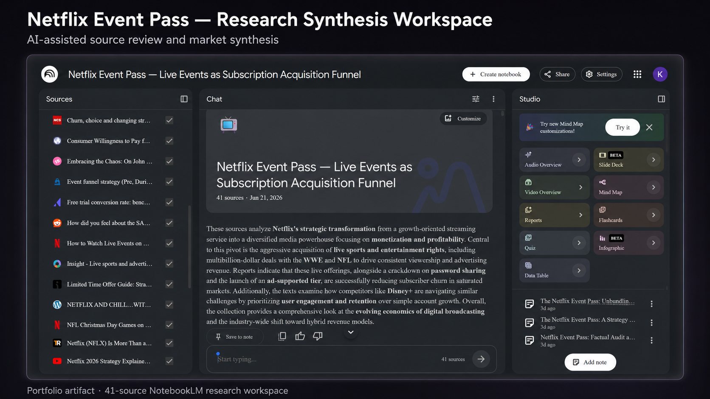The height and width of the screenshot is (399, 710).
Task: Click the Share button
Action: 557,74
